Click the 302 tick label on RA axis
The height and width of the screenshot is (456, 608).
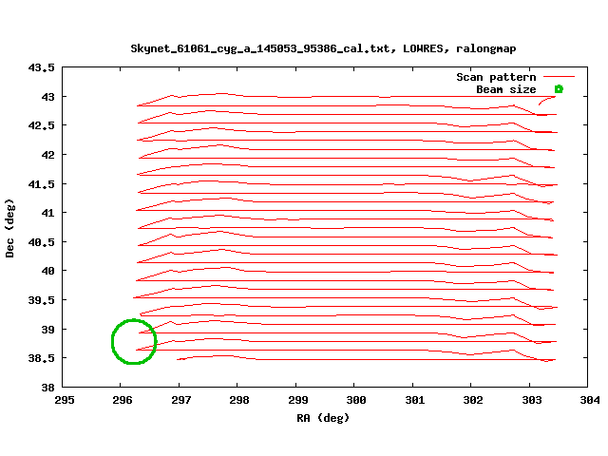pyautogui.click(x=472, y=401)
